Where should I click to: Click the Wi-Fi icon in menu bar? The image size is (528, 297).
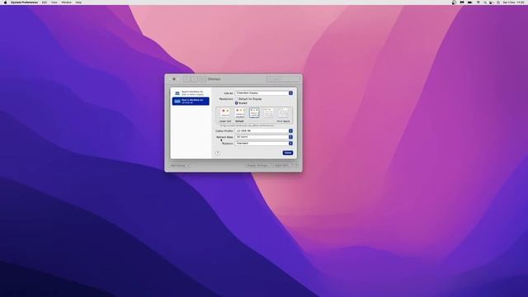click(478, 2)
